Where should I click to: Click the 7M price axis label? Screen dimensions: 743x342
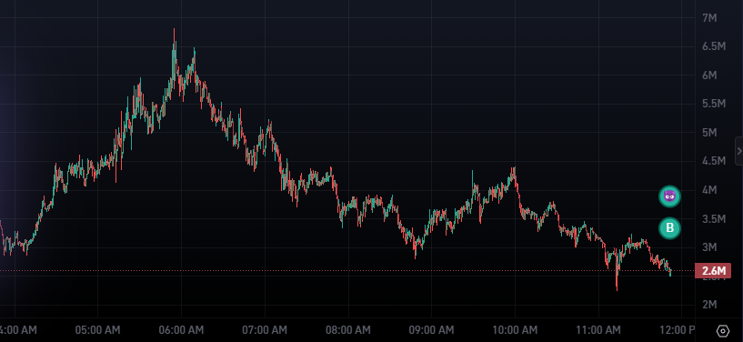click(709, 18)
